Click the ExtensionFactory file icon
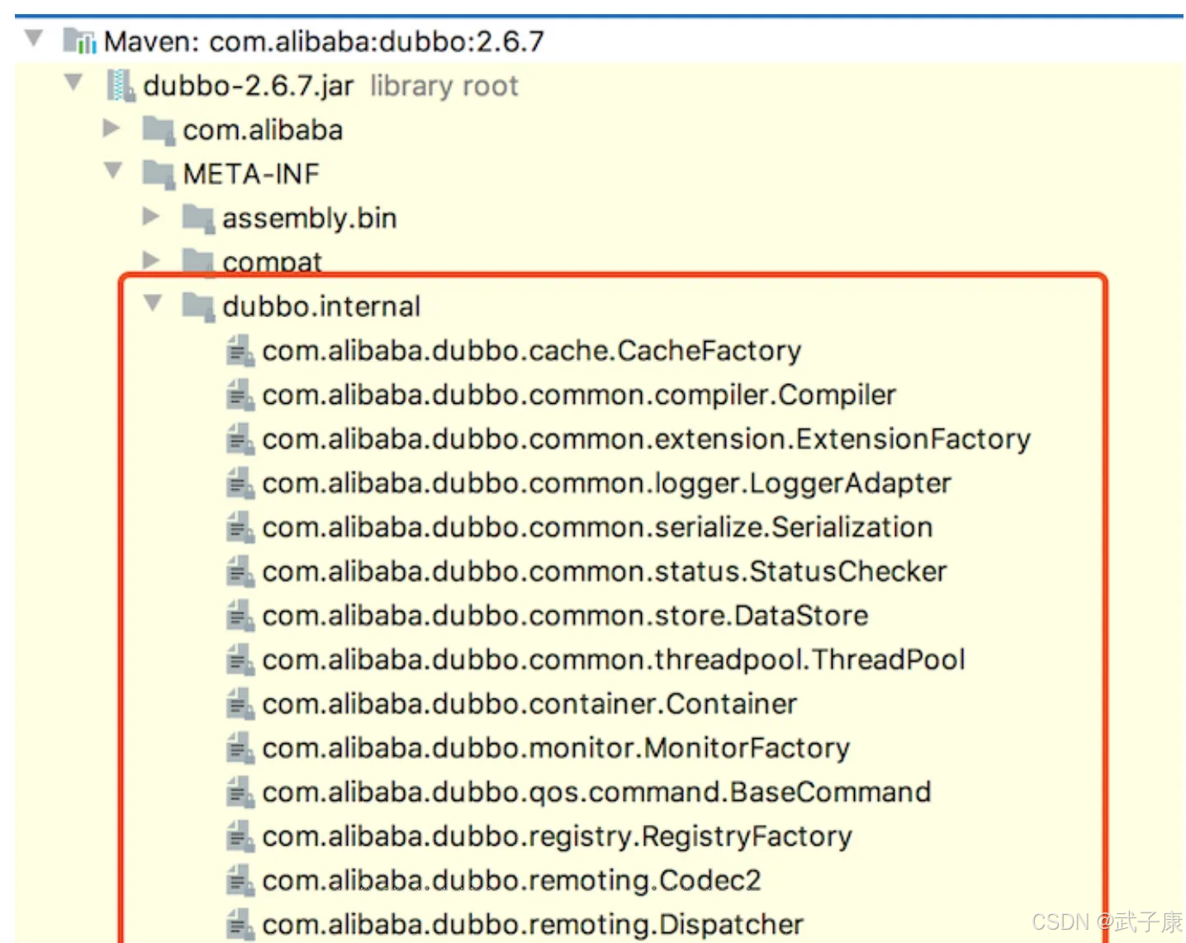Viewport: 1186px width, 943px height. coord(240,438)
